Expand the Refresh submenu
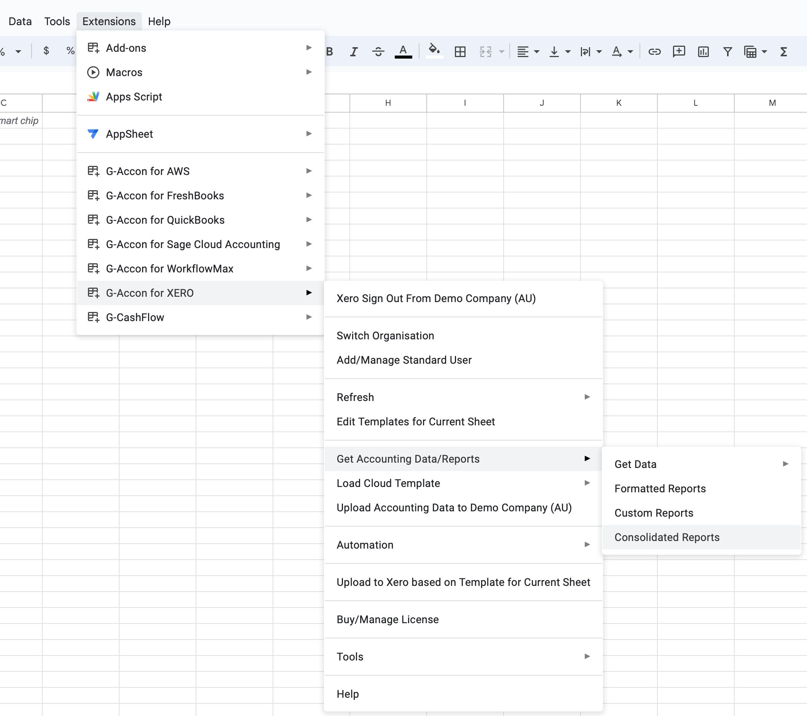The image size is (807, 716). [x=464, y=397]
